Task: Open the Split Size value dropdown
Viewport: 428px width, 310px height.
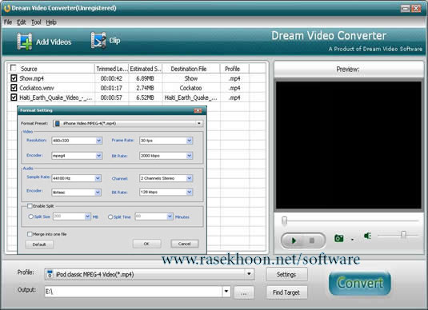Action: click(x=88, y=217)
